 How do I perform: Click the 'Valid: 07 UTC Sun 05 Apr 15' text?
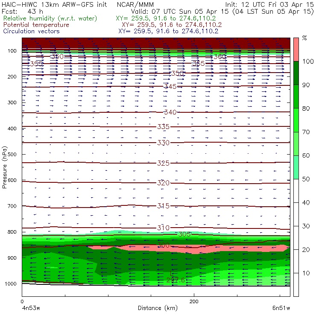pos(180,12)
